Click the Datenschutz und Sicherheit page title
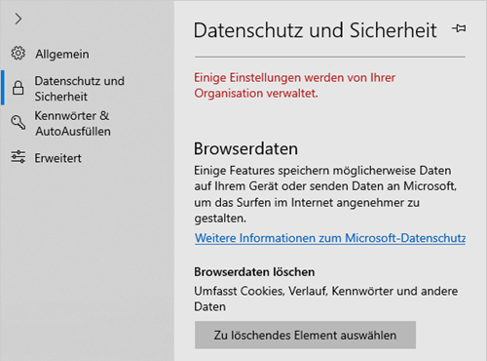 click(x=315, y=30)
